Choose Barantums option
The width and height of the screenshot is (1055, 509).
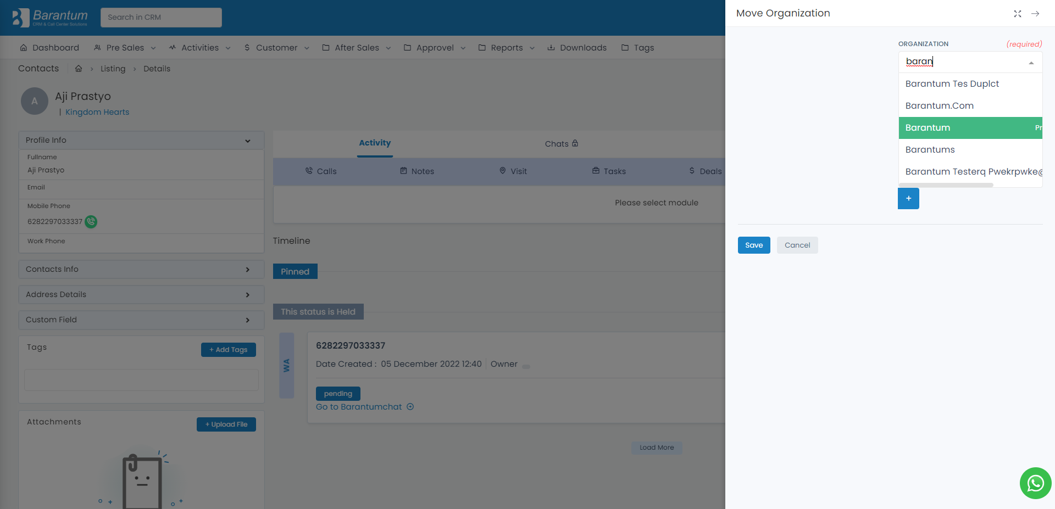pyautogui.click(x=970, y=149)
